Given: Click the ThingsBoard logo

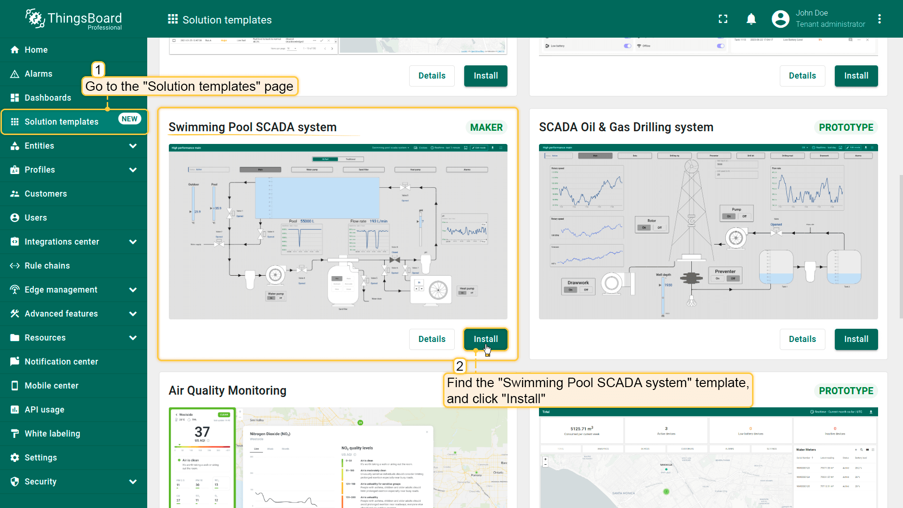Looking at the screenshot, I should 74,19.
